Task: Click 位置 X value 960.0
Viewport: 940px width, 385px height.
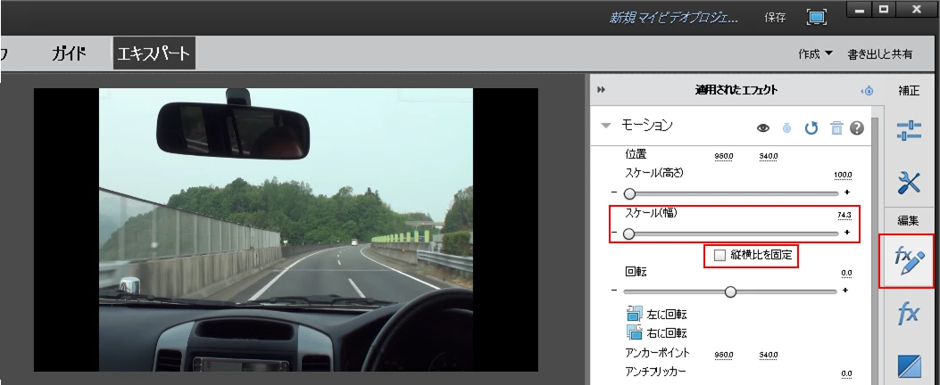Action: (x=724, y=156)
